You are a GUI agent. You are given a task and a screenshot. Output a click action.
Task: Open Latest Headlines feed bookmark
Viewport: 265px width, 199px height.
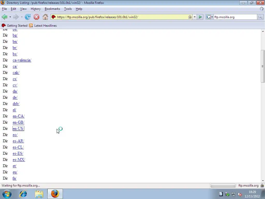[43, 26]
